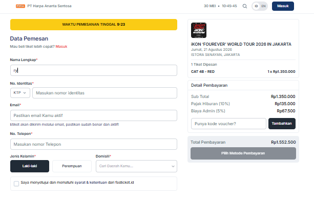The width and height of the screenshot is (314, 217).
Task: Click the Jumat, 21 Agustus 2026 date text
Action: click(211, 49)
